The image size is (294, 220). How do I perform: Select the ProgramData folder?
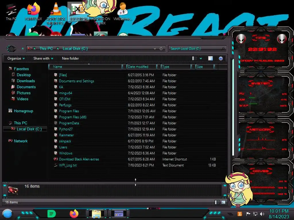point(69,123)
